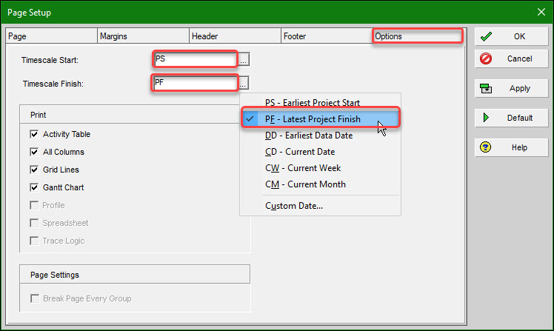The image size is (554, 331).
Task: Select PS - Earliest Project Start
Action: 313,103
